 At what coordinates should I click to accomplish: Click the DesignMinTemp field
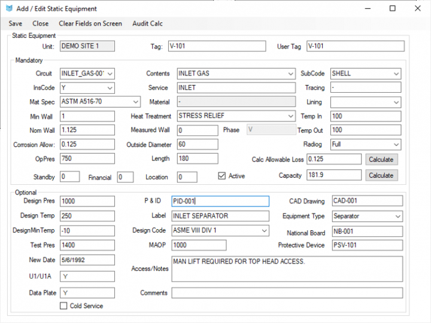[87, 231]
